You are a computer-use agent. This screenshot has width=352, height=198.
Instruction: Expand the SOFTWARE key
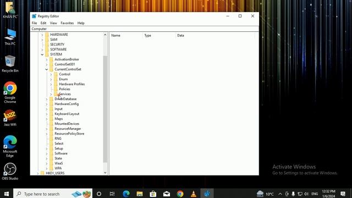pyautogui.click(x=42, y=50)
